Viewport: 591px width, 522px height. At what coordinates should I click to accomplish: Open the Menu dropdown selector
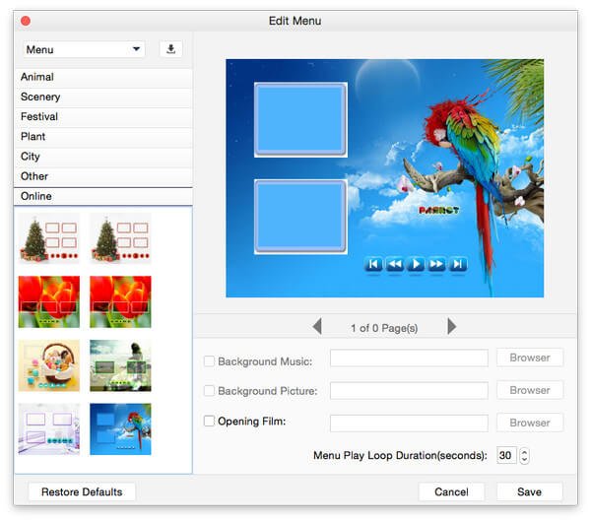[84, 49]
